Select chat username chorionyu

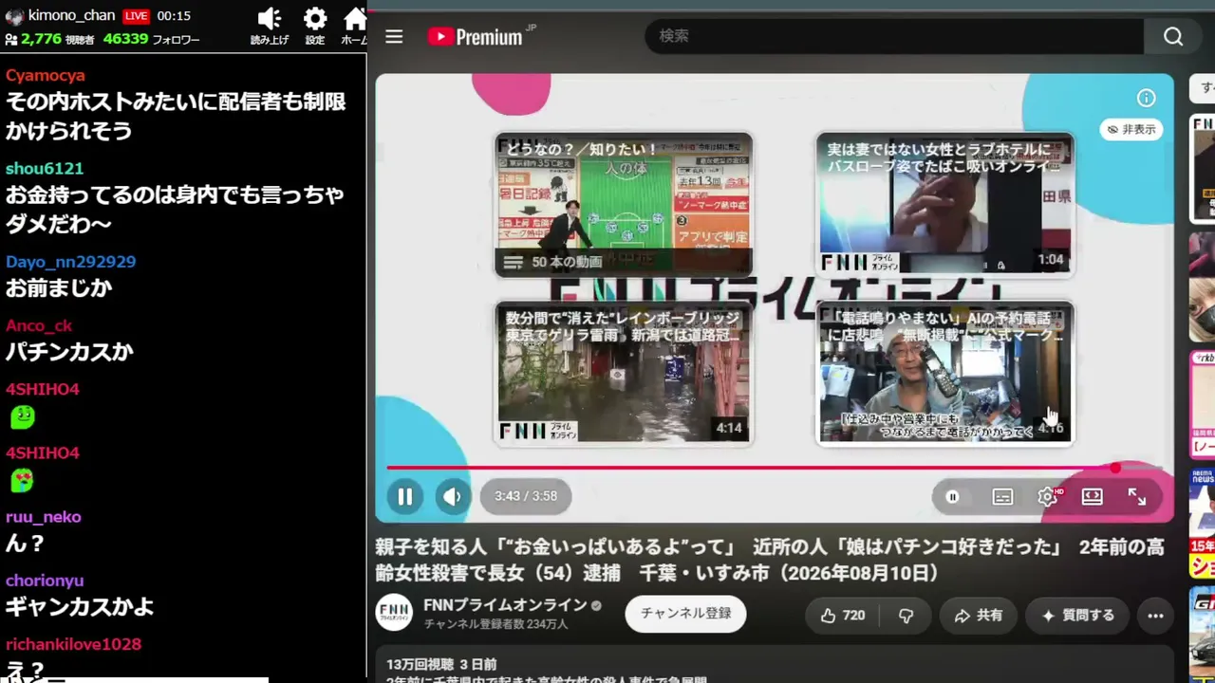click(x=45, y=581)
